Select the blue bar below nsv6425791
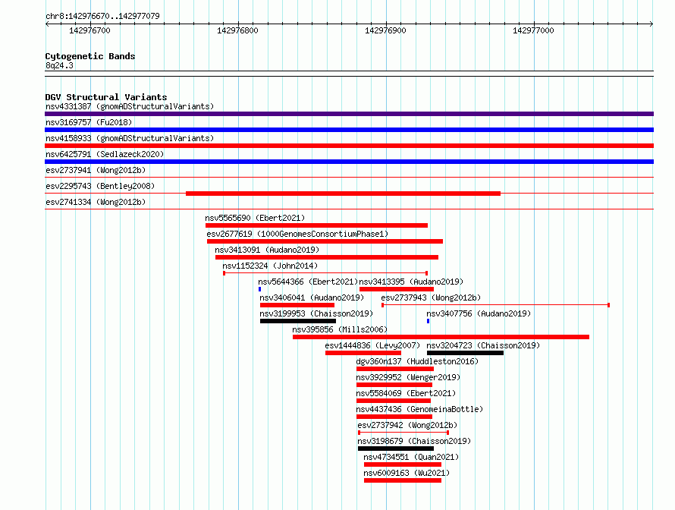The image size is (675, 510). (x=349, y=162)
